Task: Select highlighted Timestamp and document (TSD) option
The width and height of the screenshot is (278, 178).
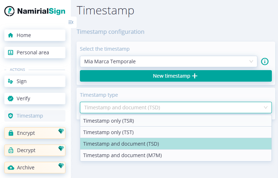Action: pyautogui.click(x=176, y=144)
